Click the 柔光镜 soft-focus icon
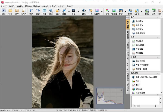Screen dimensions: 163x112 [x=114, y=12]
